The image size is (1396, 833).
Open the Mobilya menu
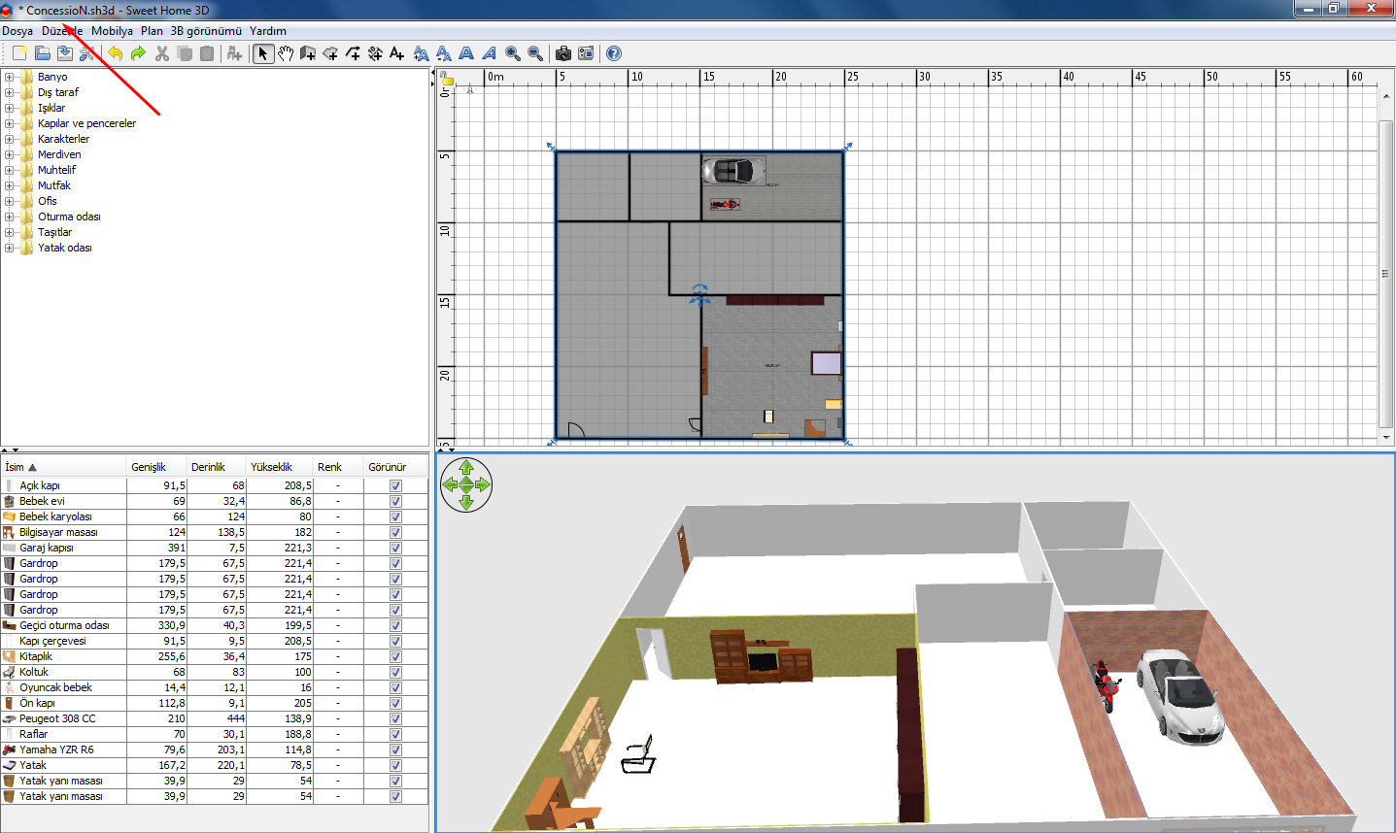pyautogui.click(x=112, y=31)
